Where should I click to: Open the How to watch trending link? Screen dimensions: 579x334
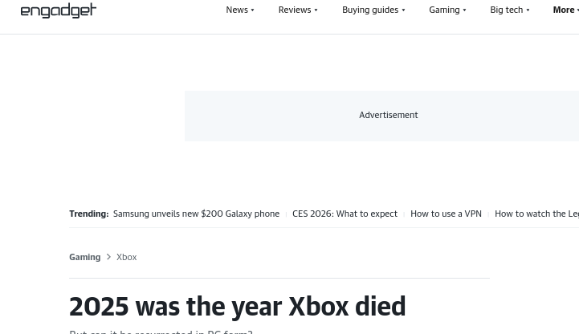point(536,214)
